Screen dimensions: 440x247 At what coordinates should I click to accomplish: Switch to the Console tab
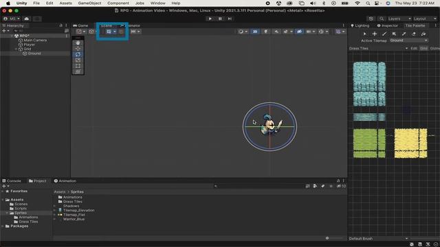coord(12,181)
